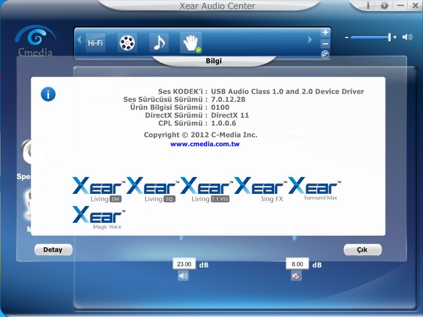Screen dimensions: 423x317
Task: Click the DirectX 11 value text
Action: [230, 115]
